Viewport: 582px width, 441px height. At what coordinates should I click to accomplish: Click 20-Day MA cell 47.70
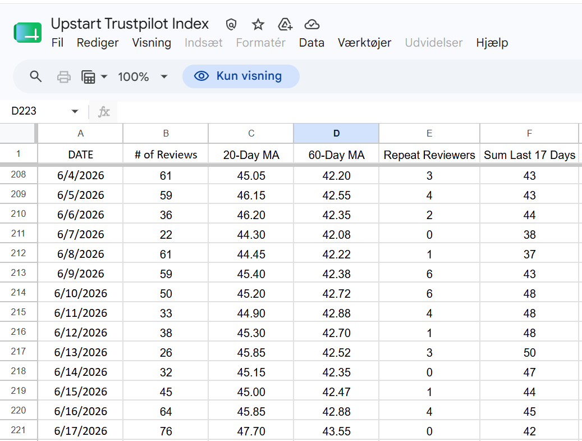251,431
